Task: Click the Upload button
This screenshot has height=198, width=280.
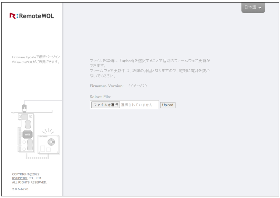Action: [x=168, y=105]
